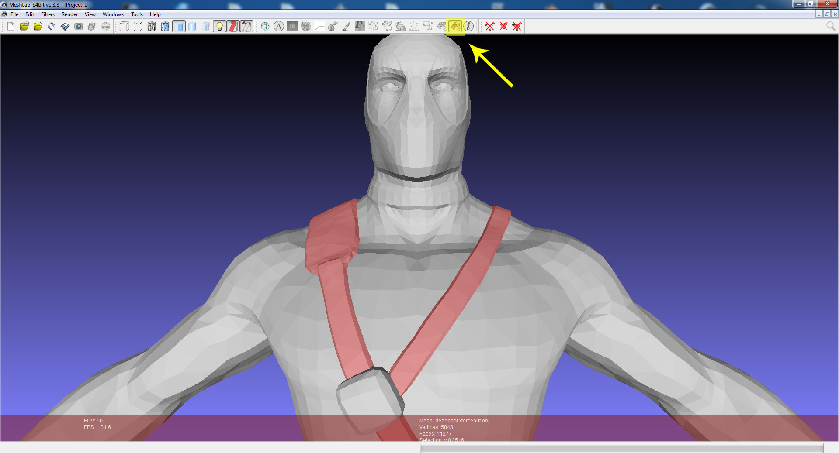The height and width of the screenshot is (453, 839).
Task: Click the greyed-out sphere raster icon
Action: pos(106,27)
